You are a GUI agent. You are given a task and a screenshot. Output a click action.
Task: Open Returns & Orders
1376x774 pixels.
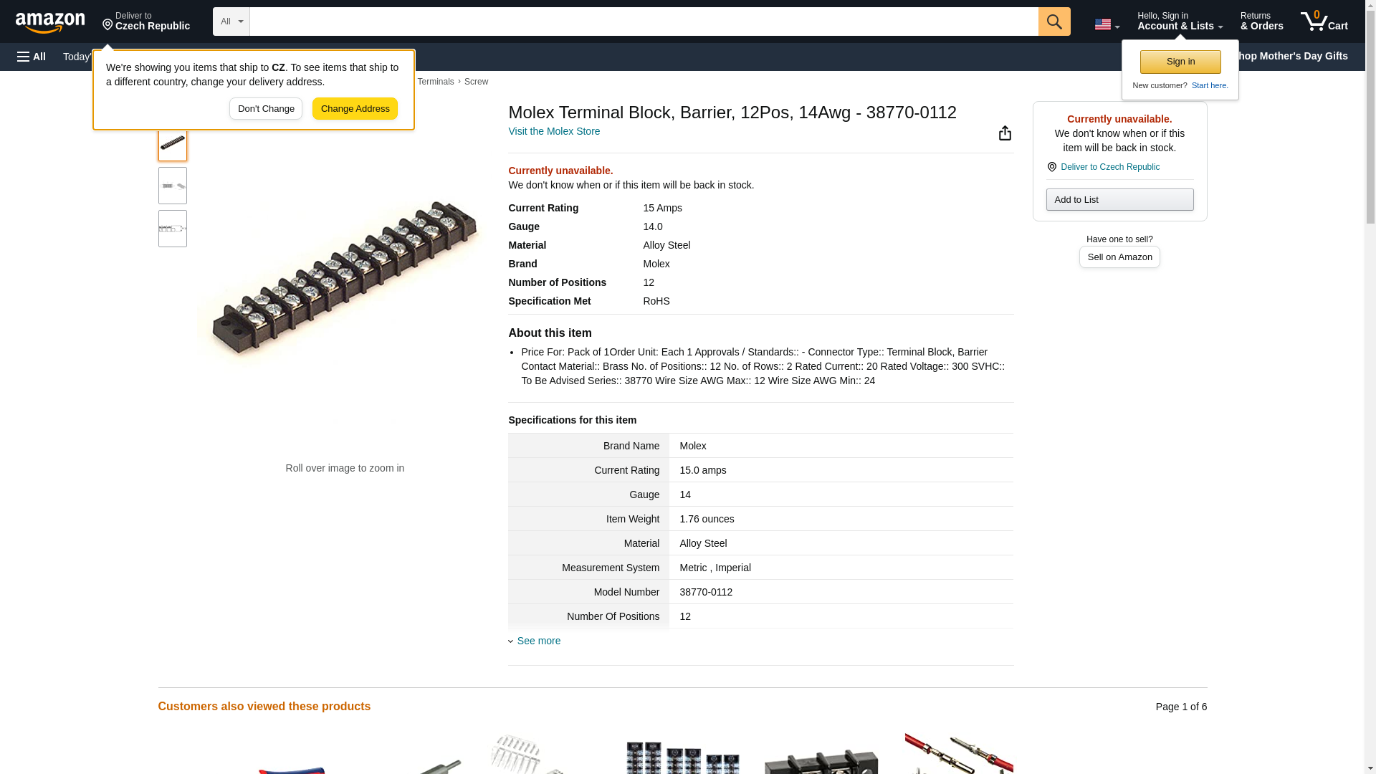pyautogui.click(x=1261, y=21)
